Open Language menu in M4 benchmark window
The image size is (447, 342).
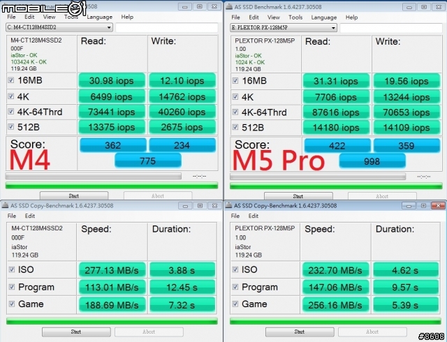[99, 17]
